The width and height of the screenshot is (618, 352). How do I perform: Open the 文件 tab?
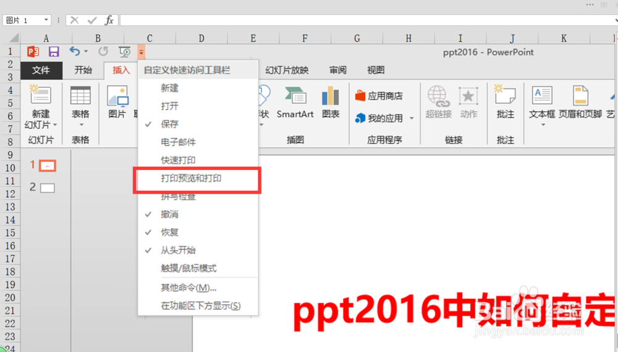41,71
